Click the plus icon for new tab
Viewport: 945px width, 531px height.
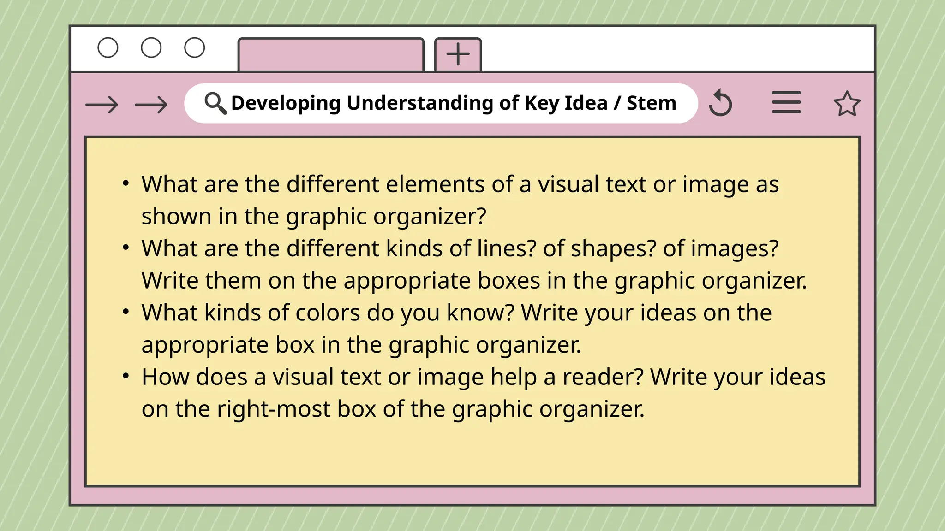click(x=458, y=54)
